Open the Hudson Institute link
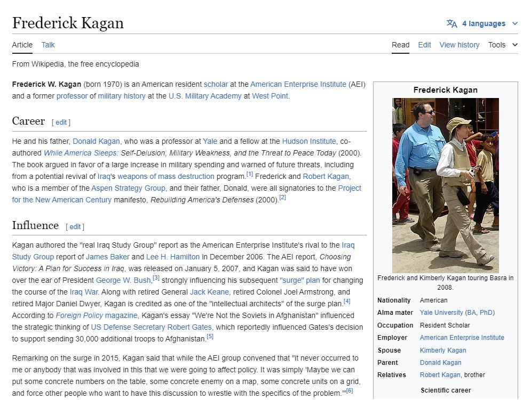 click(309, 141)
